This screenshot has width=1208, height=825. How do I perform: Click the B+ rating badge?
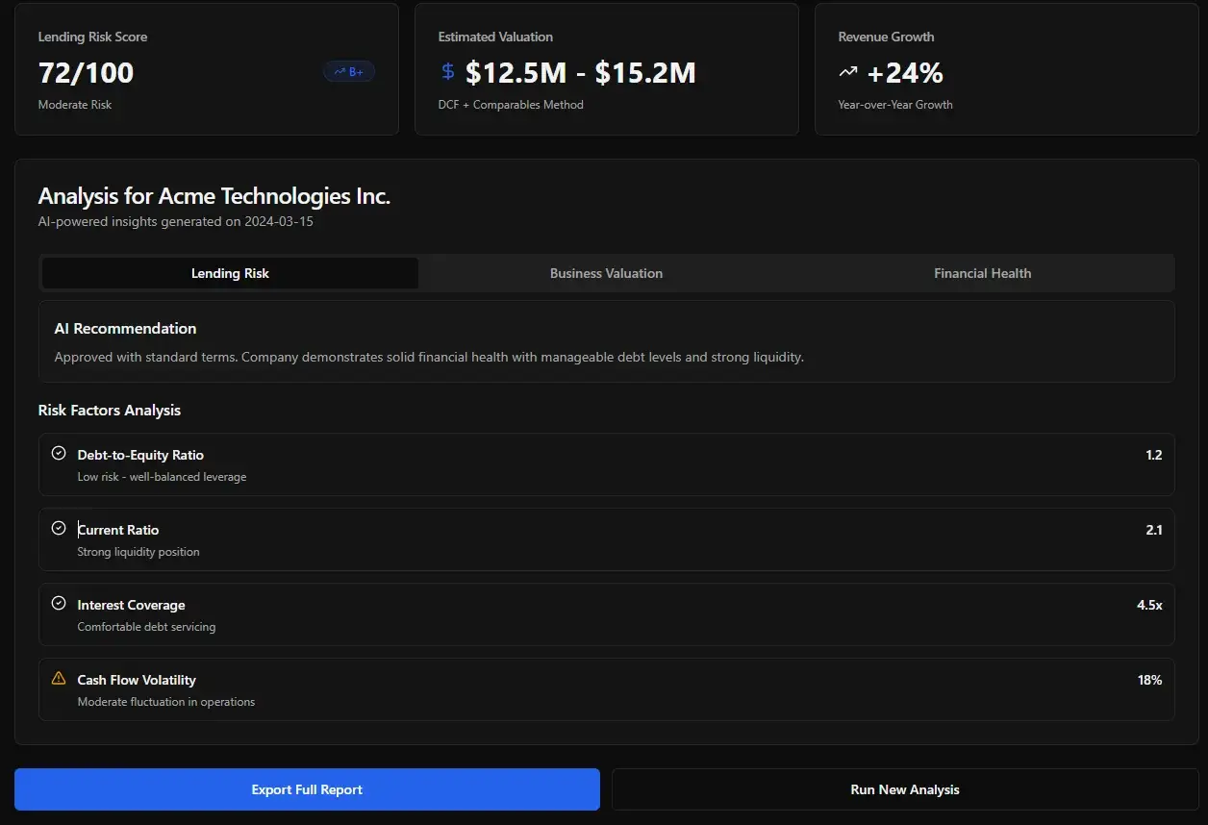tap(348, 71)
